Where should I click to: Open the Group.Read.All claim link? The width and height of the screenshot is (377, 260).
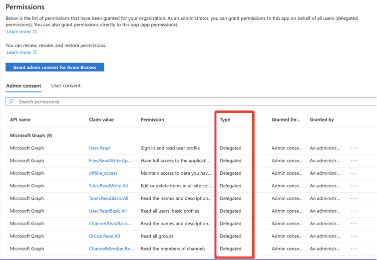pyautogui.click(x=104, y=236)
